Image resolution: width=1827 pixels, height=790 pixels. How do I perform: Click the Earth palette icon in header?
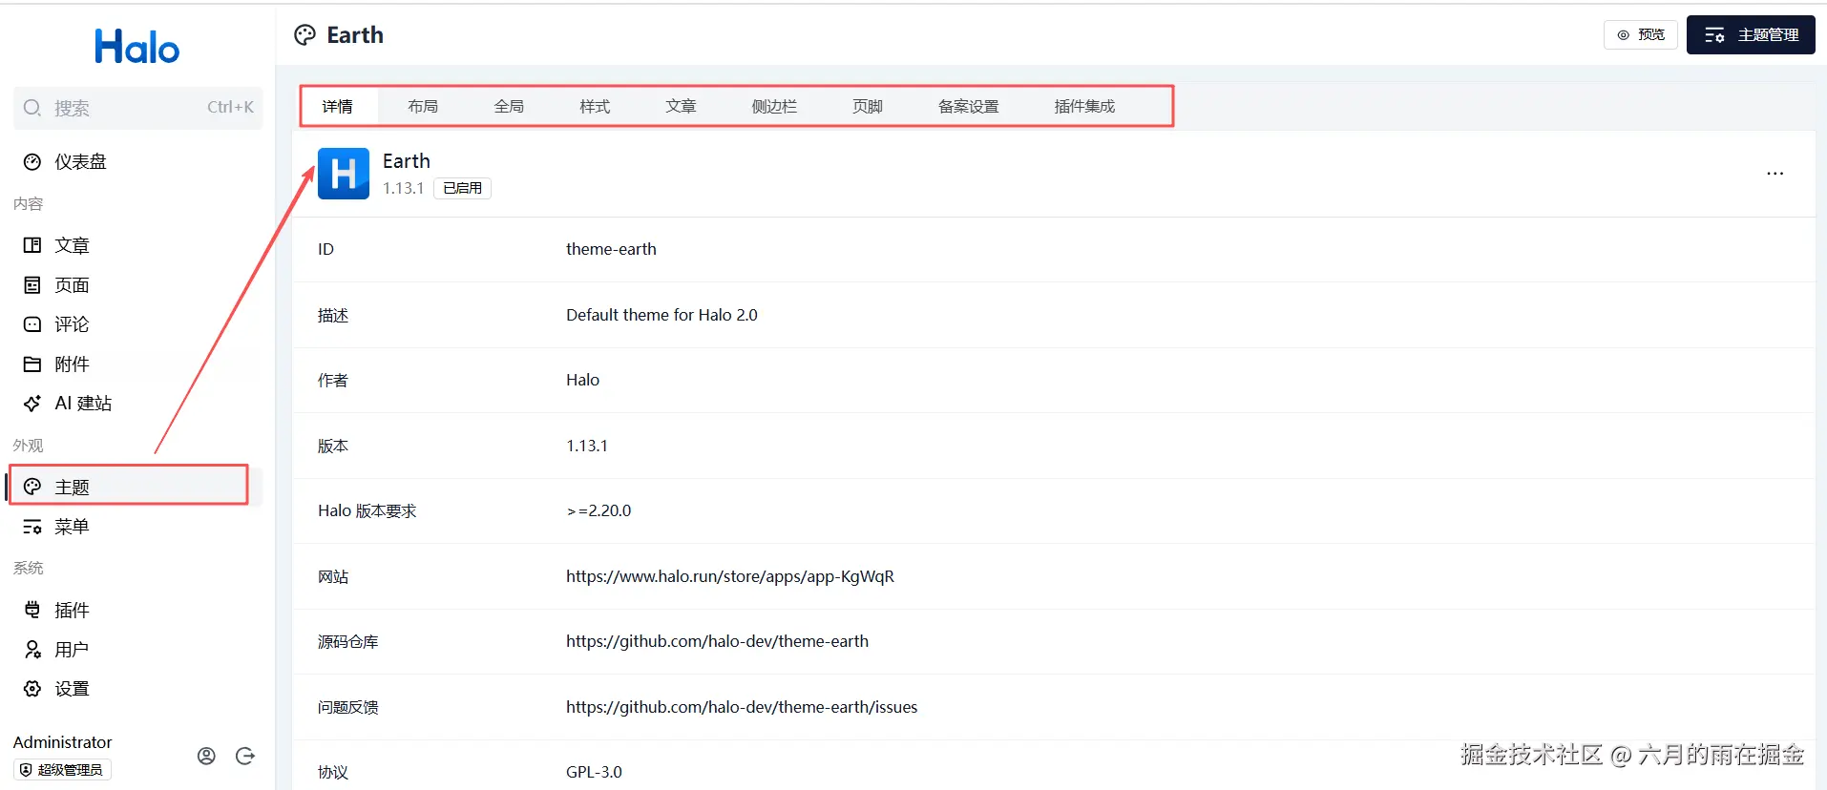(304, 35)
